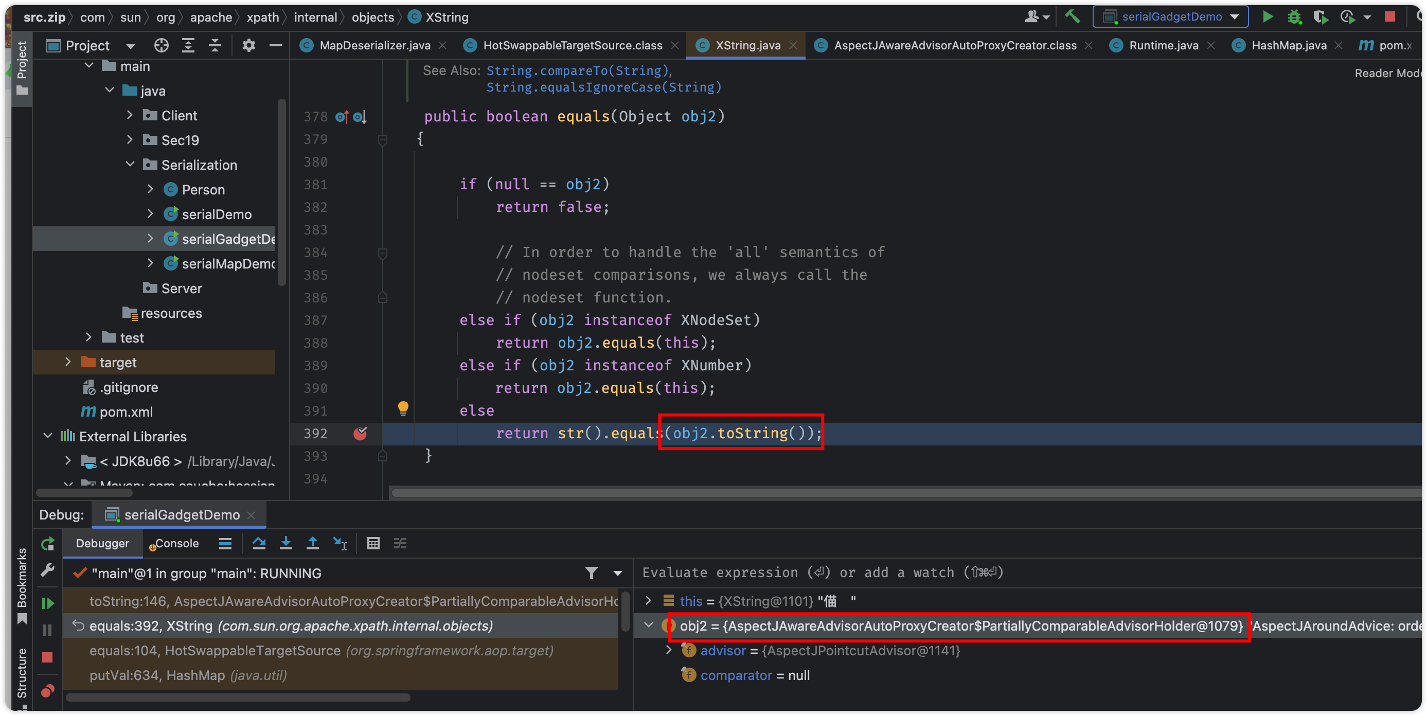The image size is (1427, 716).
Task: Click Show Execution Point lines icon
Action: (225, 543)
